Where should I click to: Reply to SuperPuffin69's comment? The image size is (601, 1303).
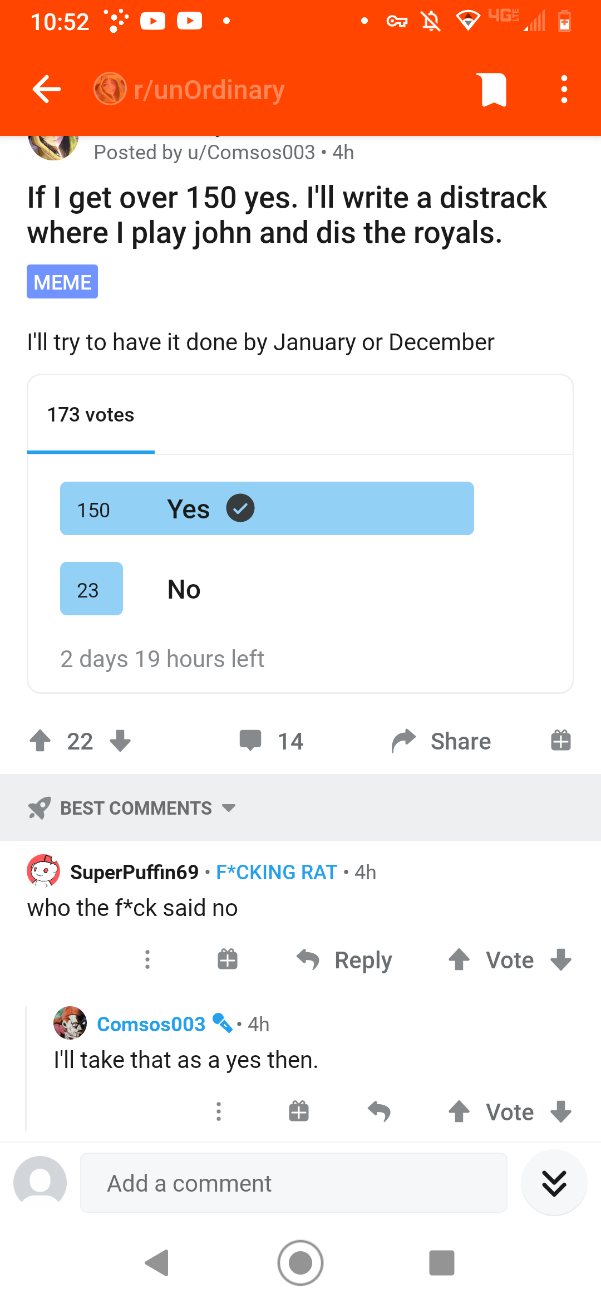click(x=345, y=960)
